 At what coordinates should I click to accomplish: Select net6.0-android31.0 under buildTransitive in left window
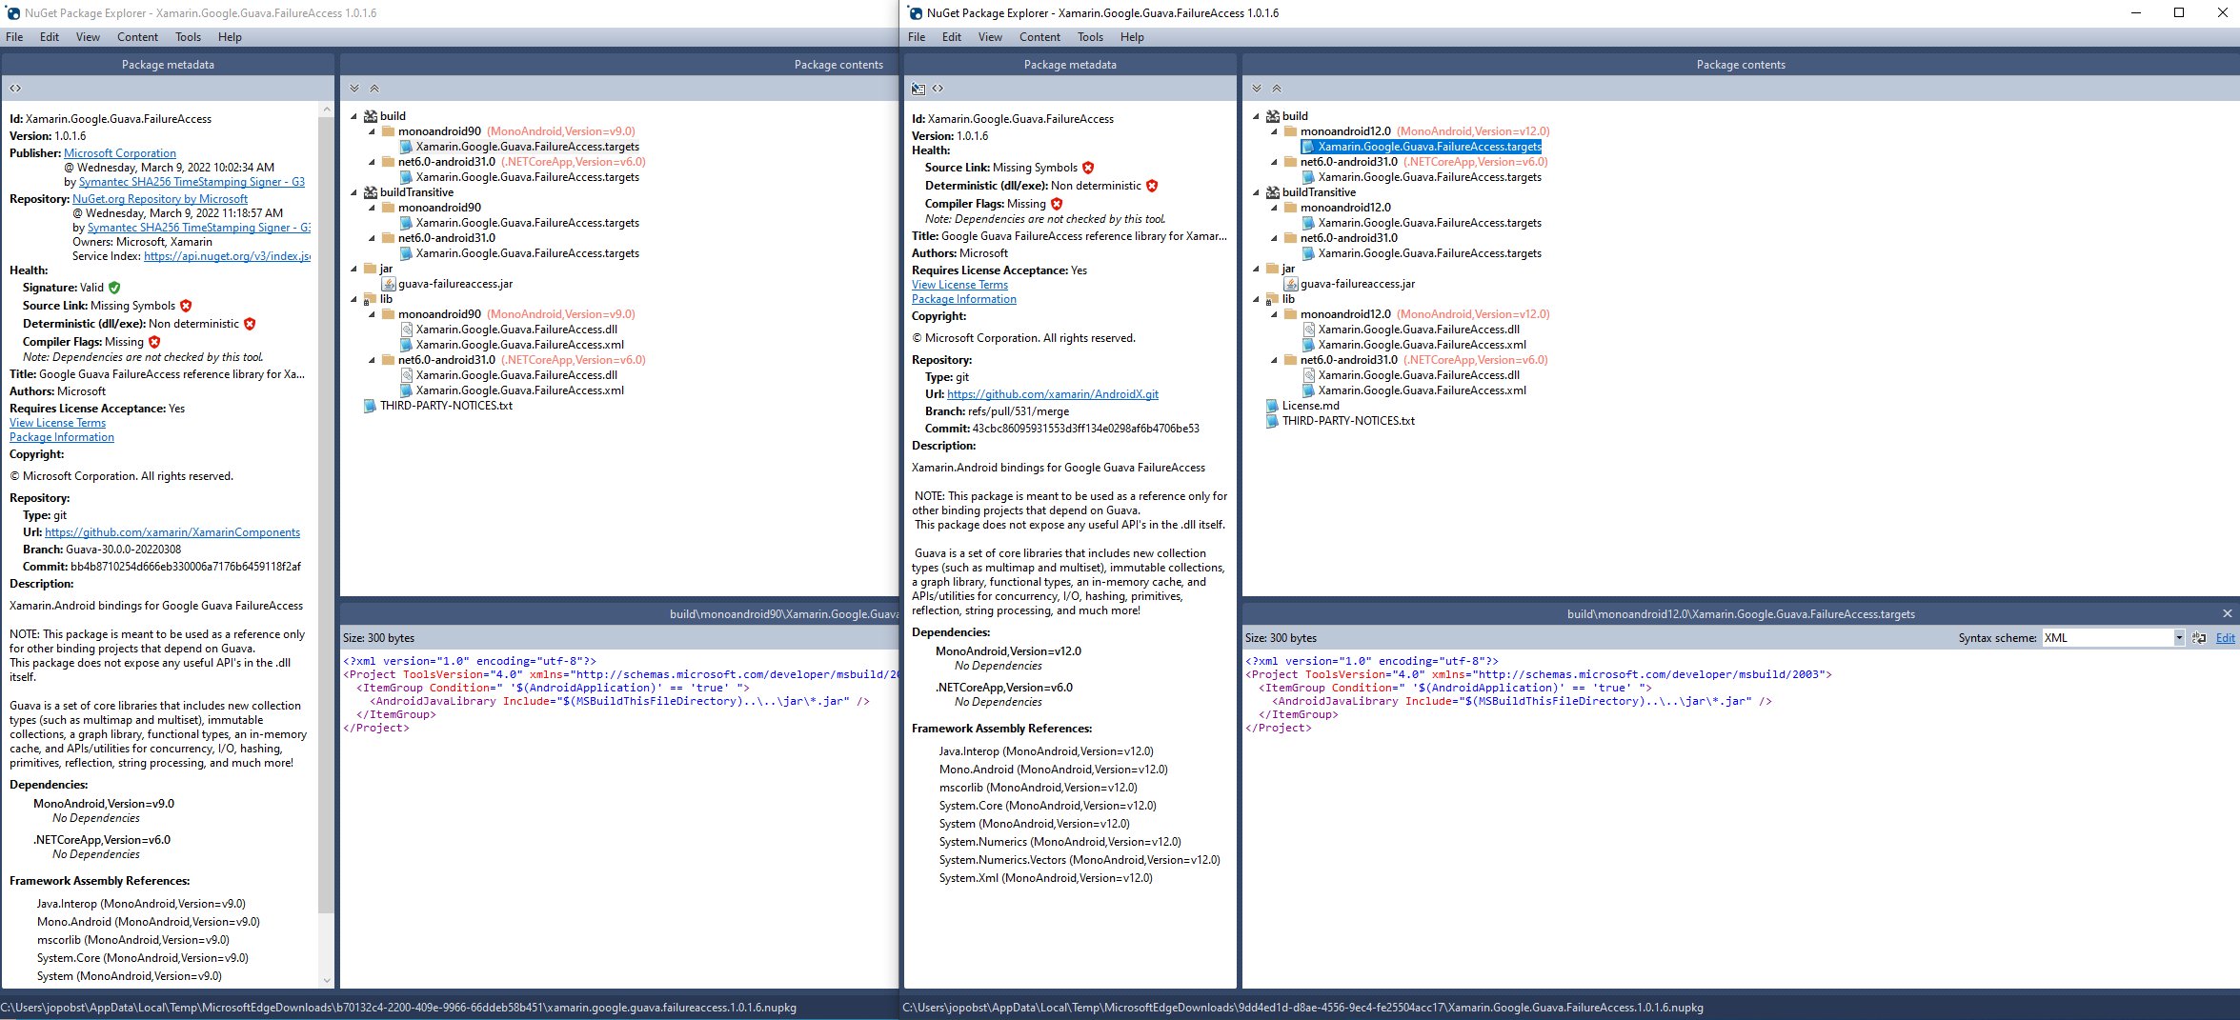447,238
